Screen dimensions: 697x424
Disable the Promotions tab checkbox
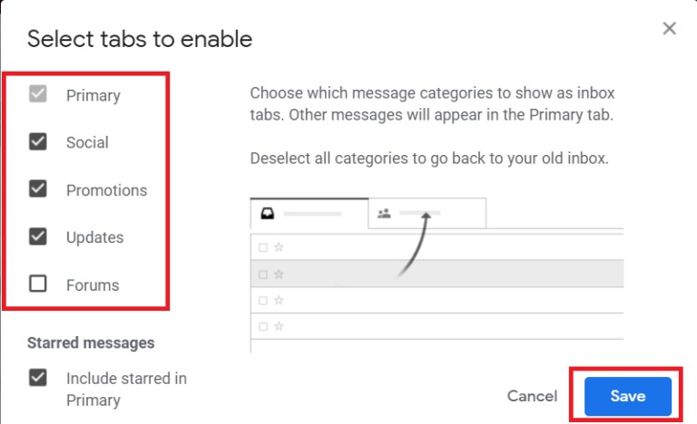tap(38, 189)
